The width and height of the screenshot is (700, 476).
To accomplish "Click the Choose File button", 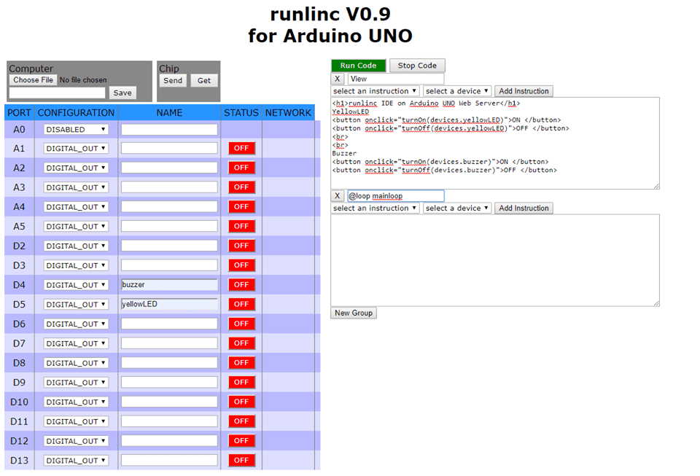I will [x=33, y=80].
